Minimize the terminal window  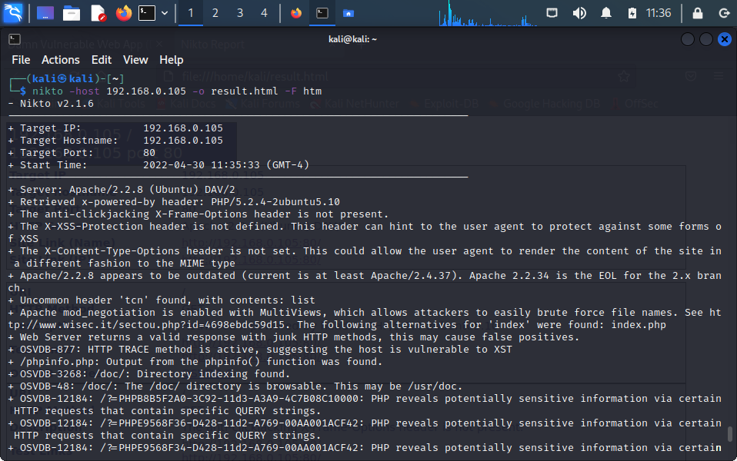pyautogui.click(x=688, y=39)
